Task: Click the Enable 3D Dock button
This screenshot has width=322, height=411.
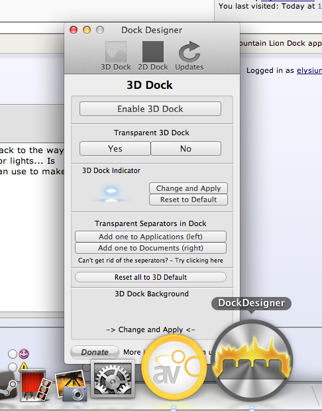Action: click(150, 109)
